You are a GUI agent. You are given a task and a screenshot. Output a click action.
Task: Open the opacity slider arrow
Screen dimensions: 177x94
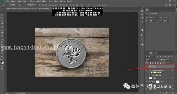pyautogui.click(x=171, y=60)
